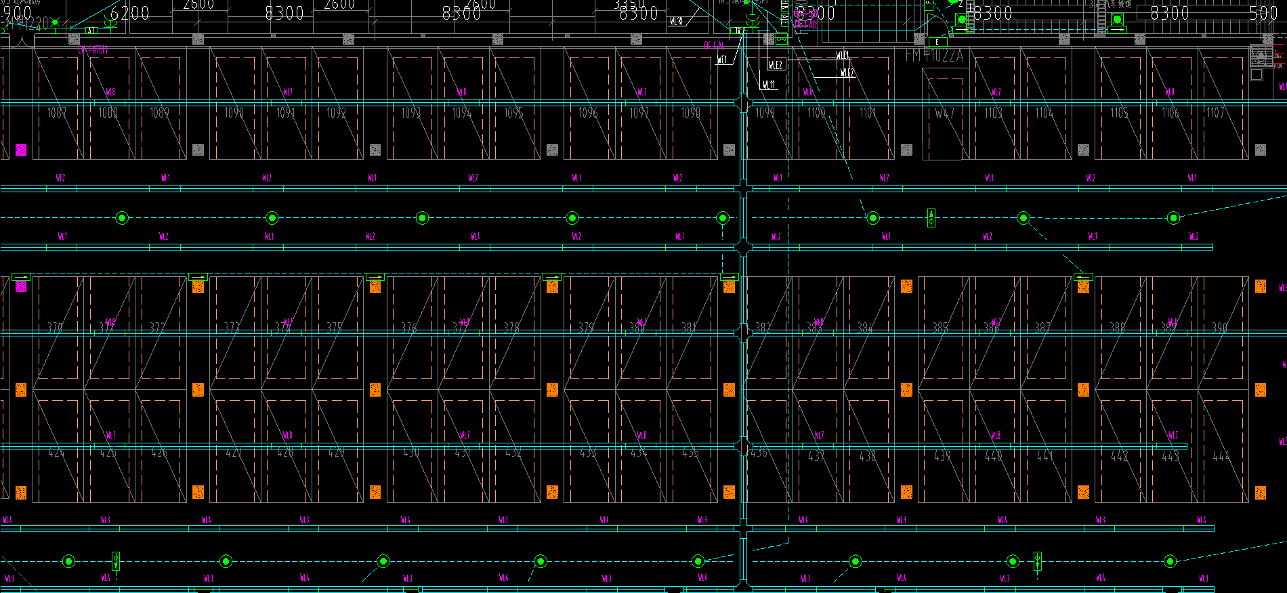Image resolution: width=1287 pixels, height=593 pixels.
Task: Pick the gray column square right of space 1089
Action: (198, 150)
